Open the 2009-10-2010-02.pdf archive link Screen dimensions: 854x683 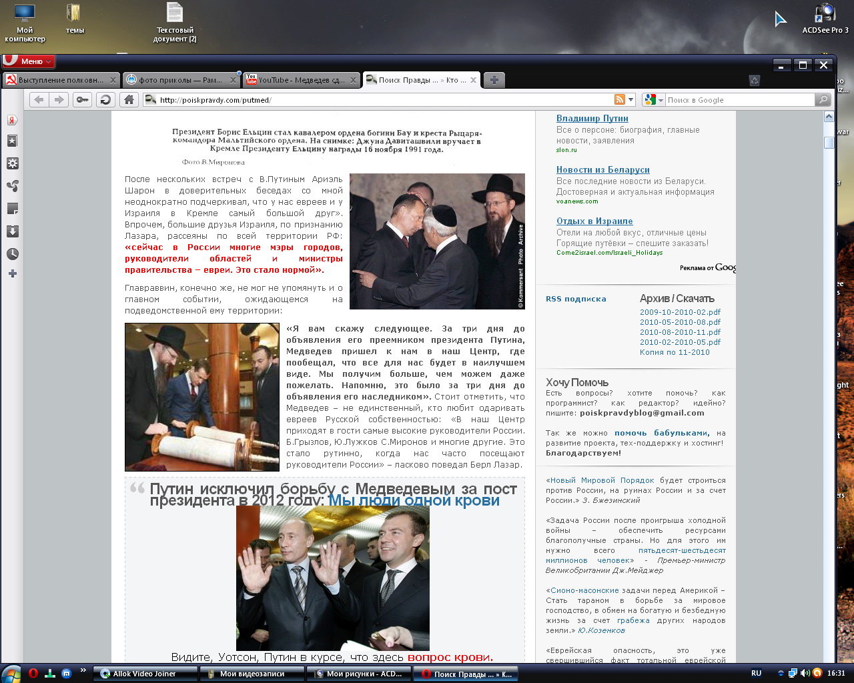[x=680, y=312]
